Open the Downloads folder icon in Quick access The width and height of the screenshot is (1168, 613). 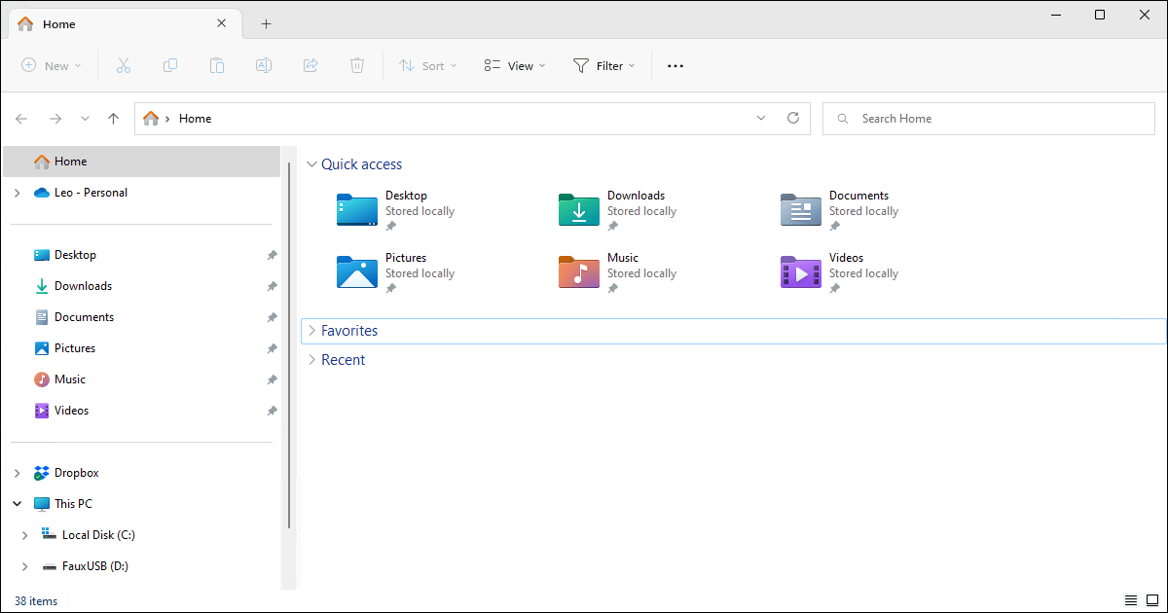click(x=579, y=209)
